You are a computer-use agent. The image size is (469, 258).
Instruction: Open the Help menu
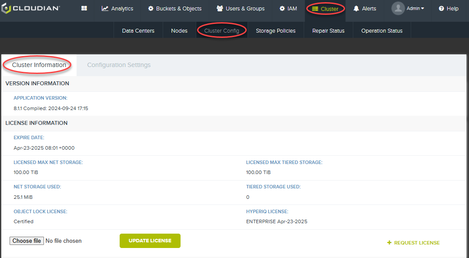click(x=449, y=8)
